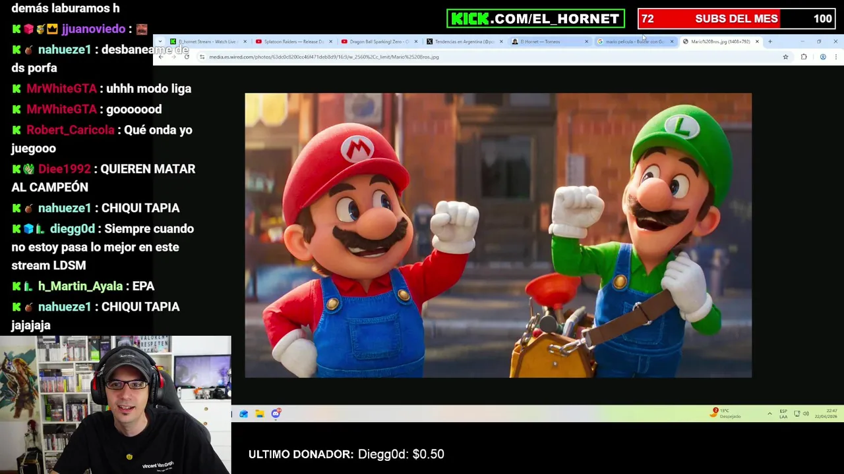The width and height of the screenshot is (844, 474).
Task: Switch to Tendencias en Argentina X tab
Action: pyautogui.click(x=464, y=41)
